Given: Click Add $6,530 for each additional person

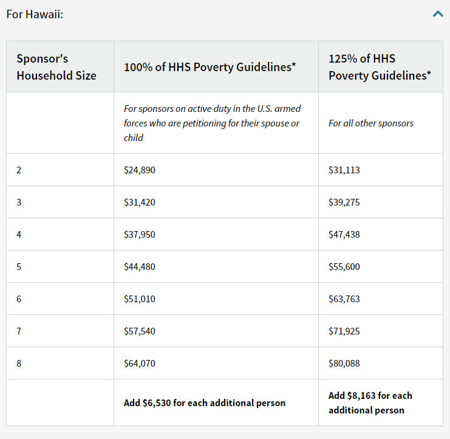Looking at the screenshot, I should coord(205,403).
